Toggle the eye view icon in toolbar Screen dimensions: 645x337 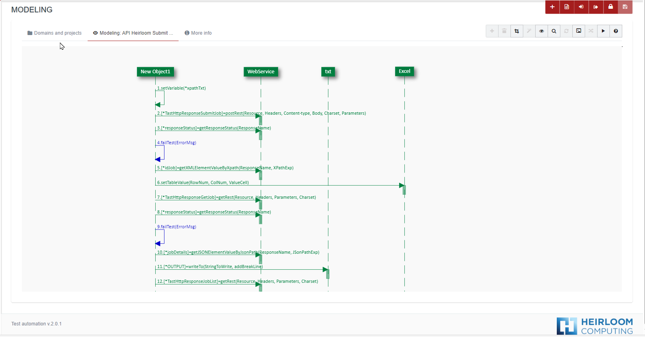click(x=542, y=31)
